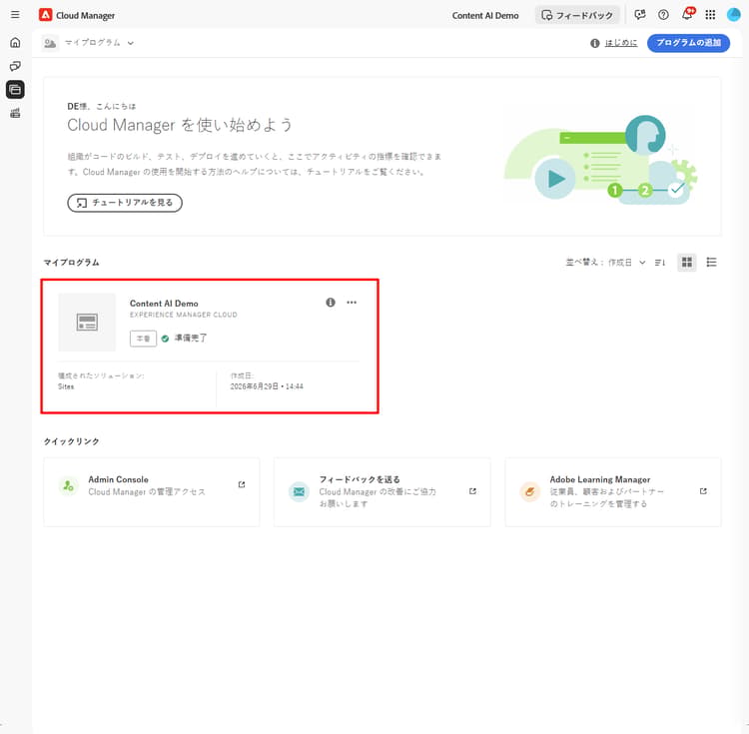
Task: Open the app switcher grid icon
Action: 710,15
